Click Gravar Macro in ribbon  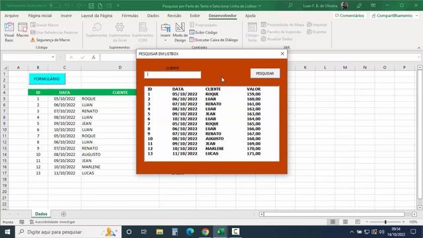tap(44, 25)
